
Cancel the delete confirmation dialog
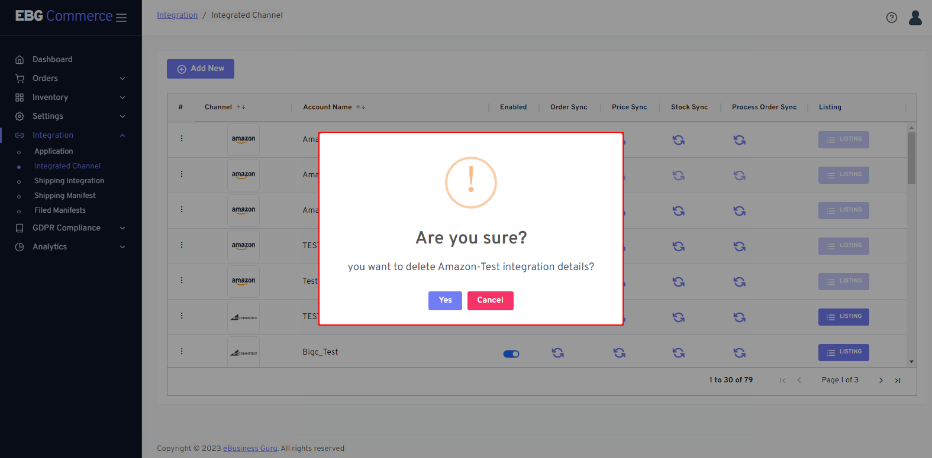[490, 300]
